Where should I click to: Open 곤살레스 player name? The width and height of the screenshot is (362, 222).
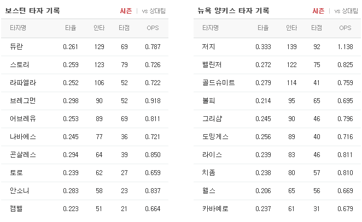[x=23, y=154]
